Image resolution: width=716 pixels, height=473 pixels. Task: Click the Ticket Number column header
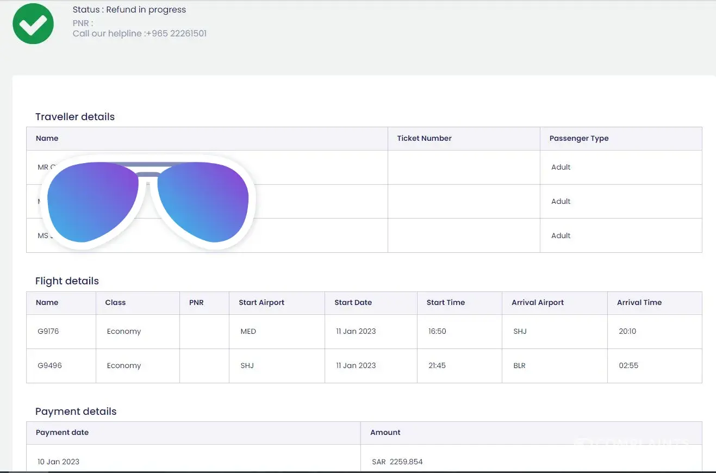pos(424,139)
